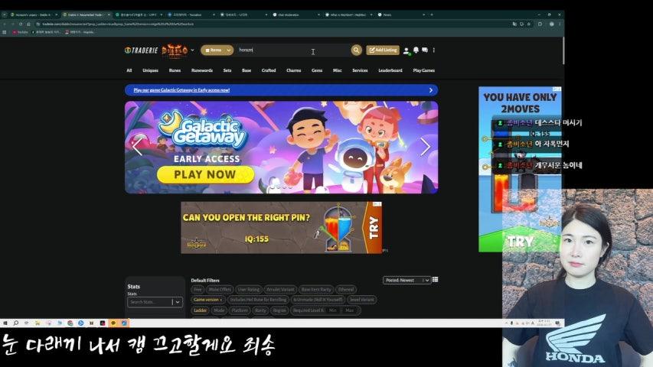Image resolution: width=653 pixels, height=367 pixels.
Task: Show previous banner slide with left arrow
Action: point(137,147)
